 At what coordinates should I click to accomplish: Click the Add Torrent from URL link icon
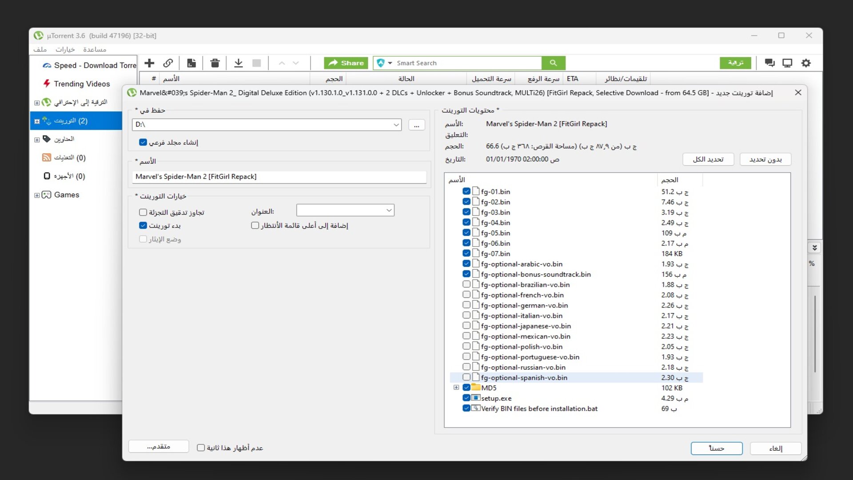click(x=168, y=63)
